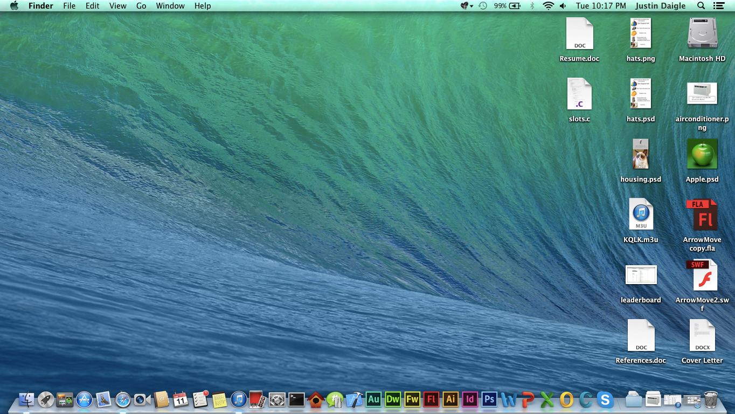Open the Go menu
Image resolution: width=735 pixels, height=414 pixels.
(141, 6)
